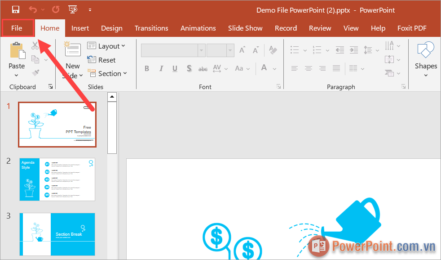The width and height of the screenshot is (441, 260).
Task: Start presentation from beginning icon in title bar
Action: pyautogui.click(x=72, y=9)
